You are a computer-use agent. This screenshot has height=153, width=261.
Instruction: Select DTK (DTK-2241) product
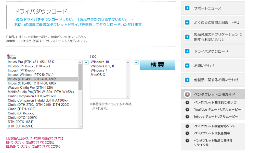click(43, 126)
